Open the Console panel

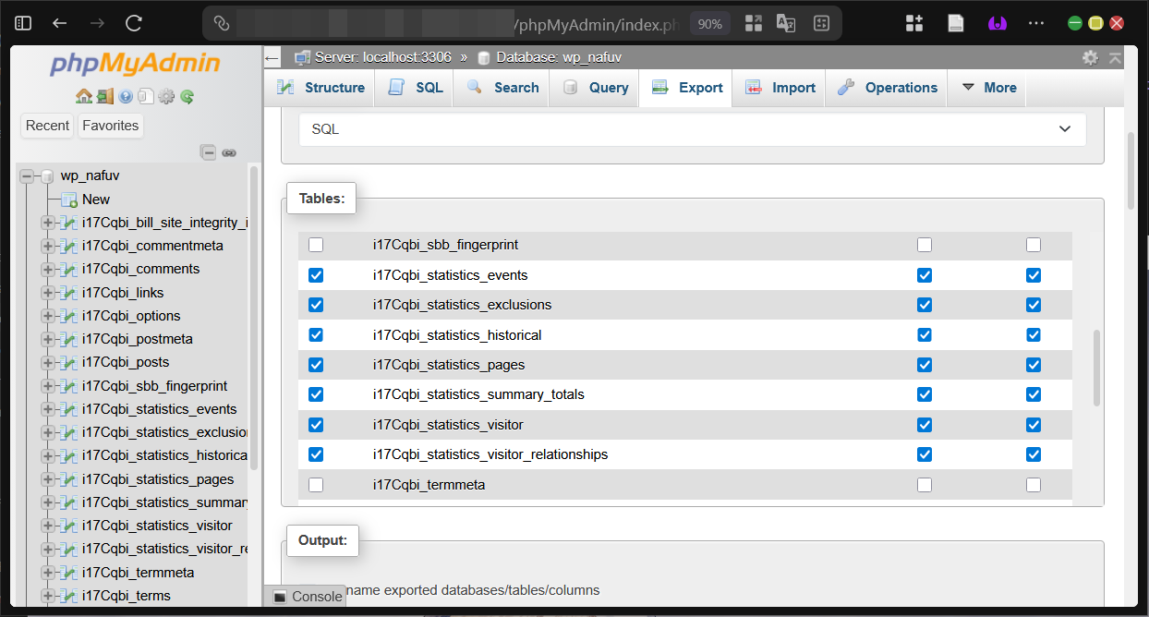click(305, 596)
